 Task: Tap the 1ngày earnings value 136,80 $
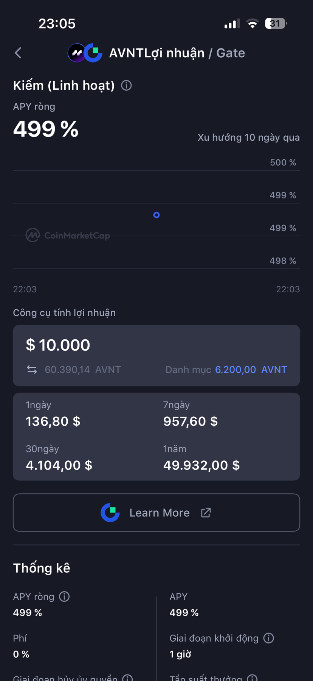(53, 421)
